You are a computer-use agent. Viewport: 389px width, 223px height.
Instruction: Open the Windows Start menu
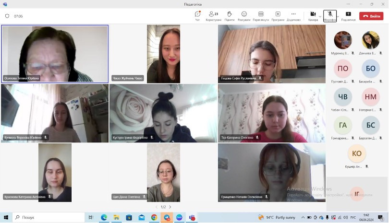6,217
